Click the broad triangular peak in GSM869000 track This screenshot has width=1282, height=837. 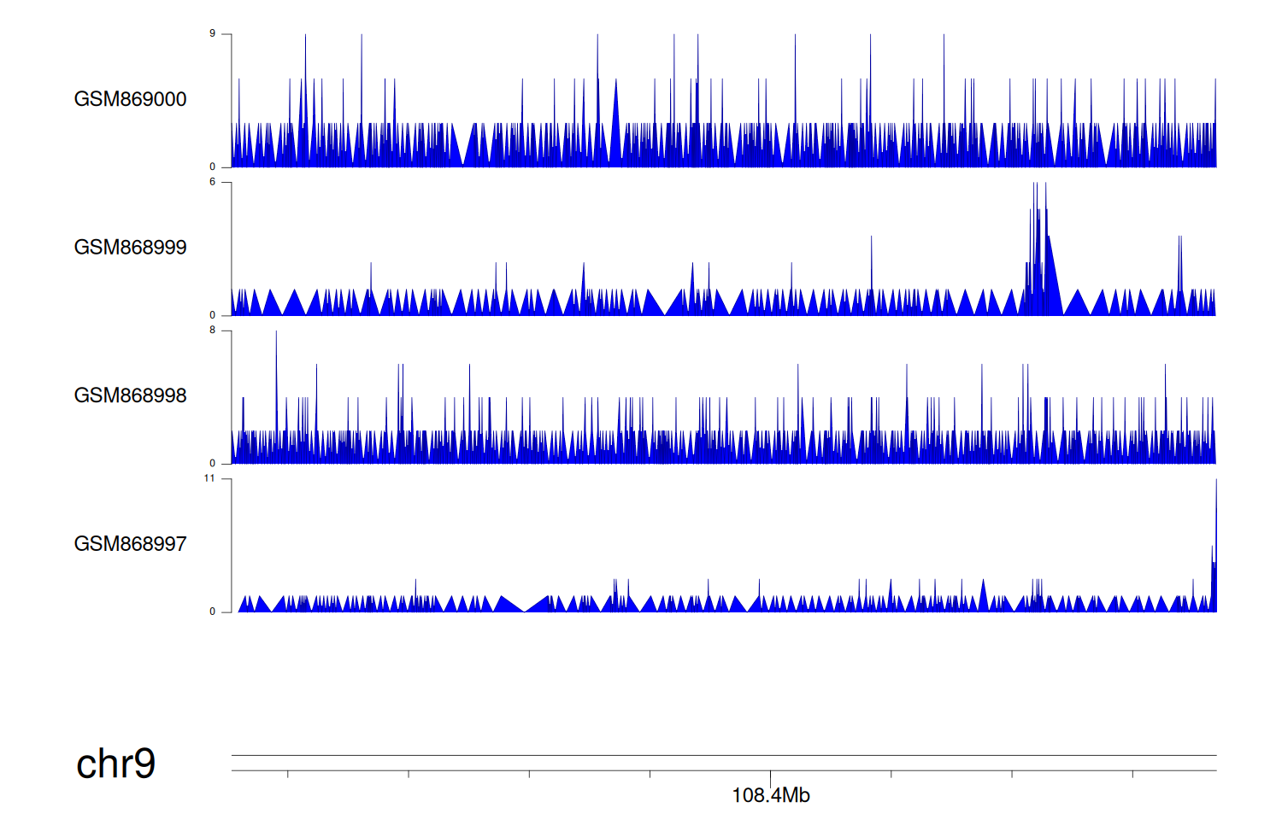[615, 120]
